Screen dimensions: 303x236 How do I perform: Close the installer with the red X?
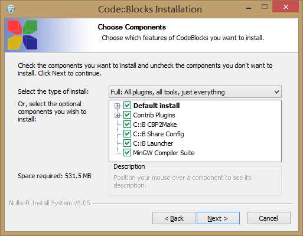pyautogui.click(x=286, y=7)
